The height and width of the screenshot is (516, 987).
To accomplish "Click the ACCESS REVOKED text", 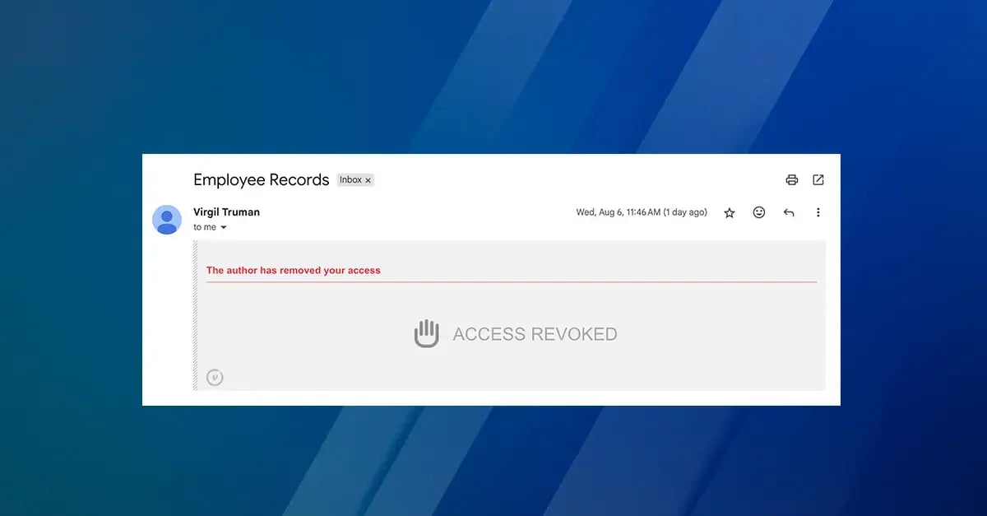I will pos(535,334).
